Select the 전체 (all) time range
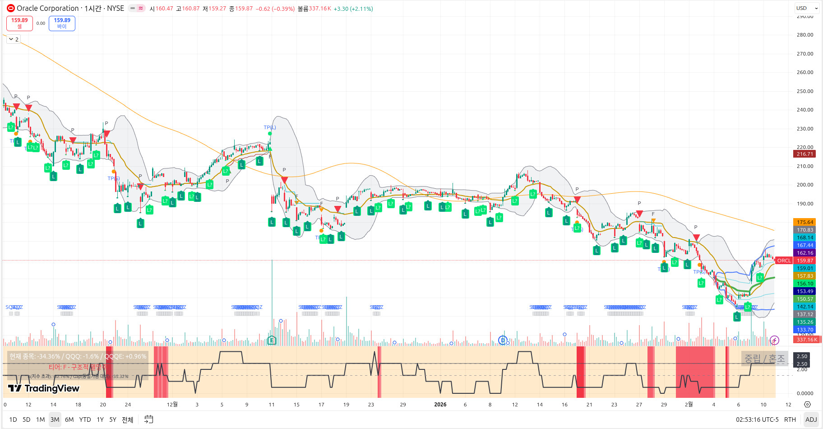 [128, 420]
